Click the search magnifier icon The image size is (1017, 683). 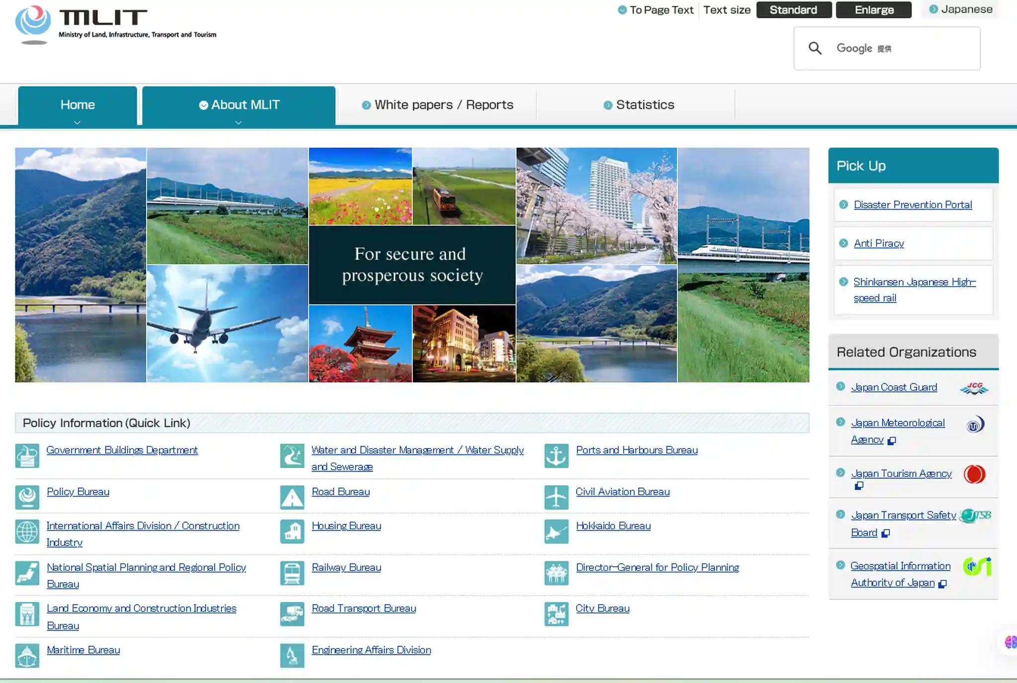click(815, 48)
